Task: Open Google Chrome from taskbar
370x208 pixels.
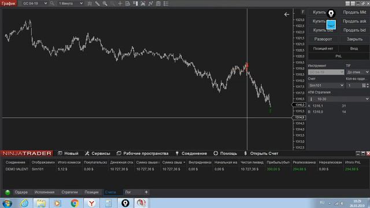Action: 75,203
